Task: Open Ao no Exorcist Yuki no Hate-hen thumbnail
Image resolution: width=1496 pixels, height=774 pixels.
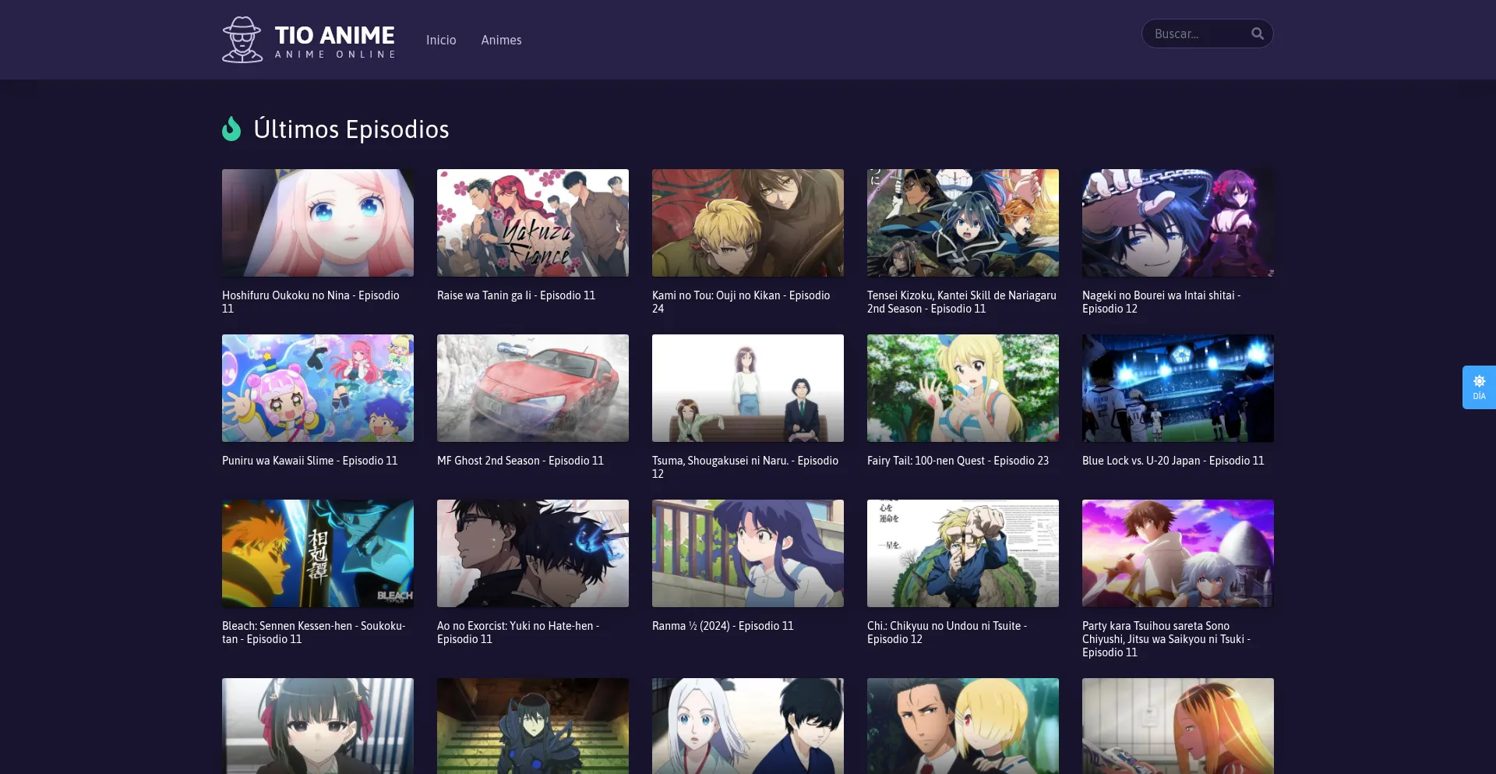Action: coord(533,553)
